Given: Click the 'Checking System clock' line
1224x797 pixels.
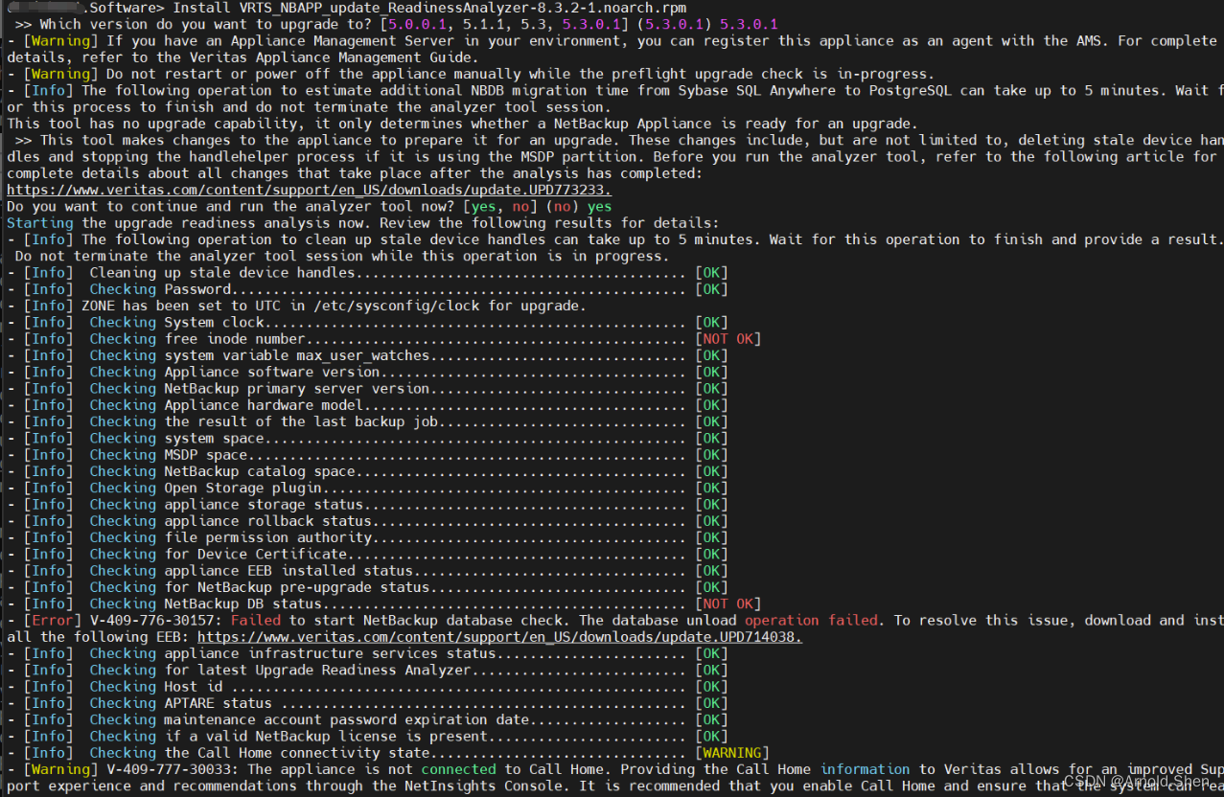Looking at the screenshot, I should point(368,323).
